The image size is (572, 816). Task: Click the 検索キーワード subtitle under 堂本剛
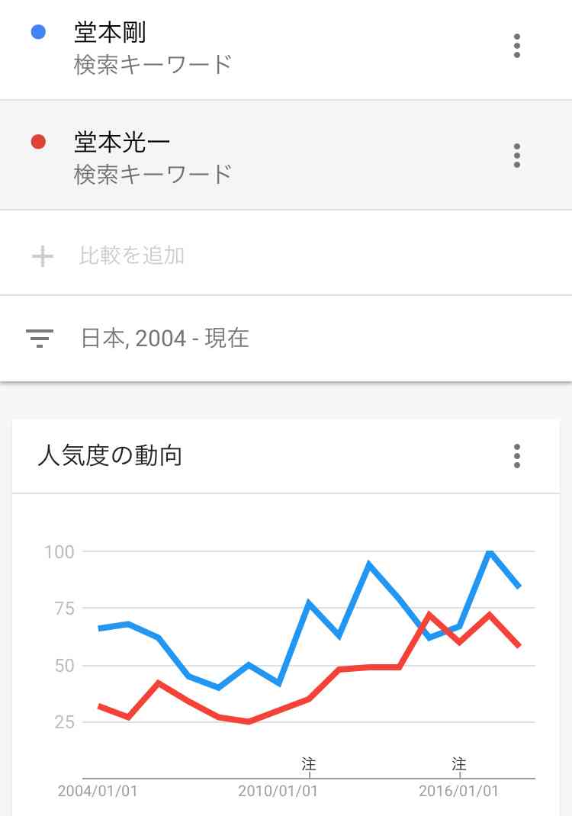(x=153, y=65)
